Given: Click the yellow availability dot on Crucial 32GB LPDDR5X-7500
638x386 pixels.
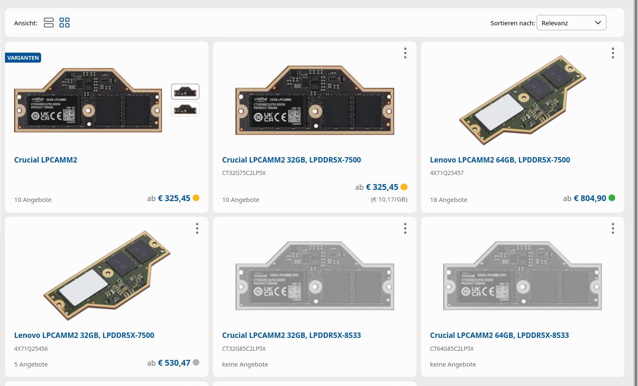Looking at the screenshot, I should coord(404,187).
